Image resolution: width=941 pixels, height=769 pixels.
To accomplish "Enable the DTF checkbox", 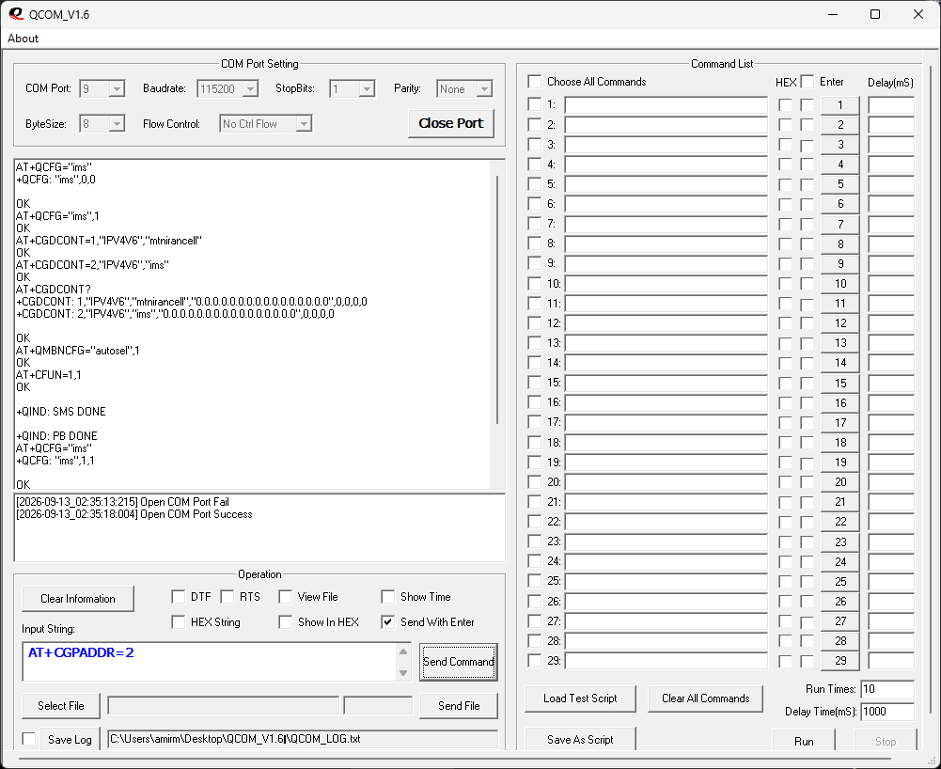I will [x=179, y=597].
